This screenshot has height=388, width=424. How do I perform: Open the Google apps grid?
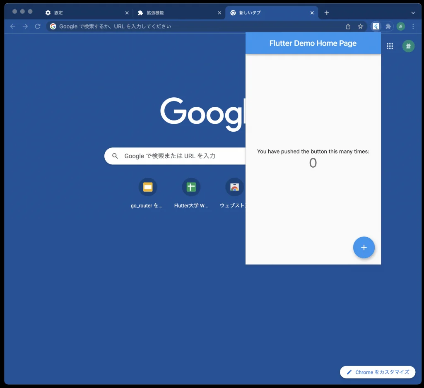pos(390,46)
